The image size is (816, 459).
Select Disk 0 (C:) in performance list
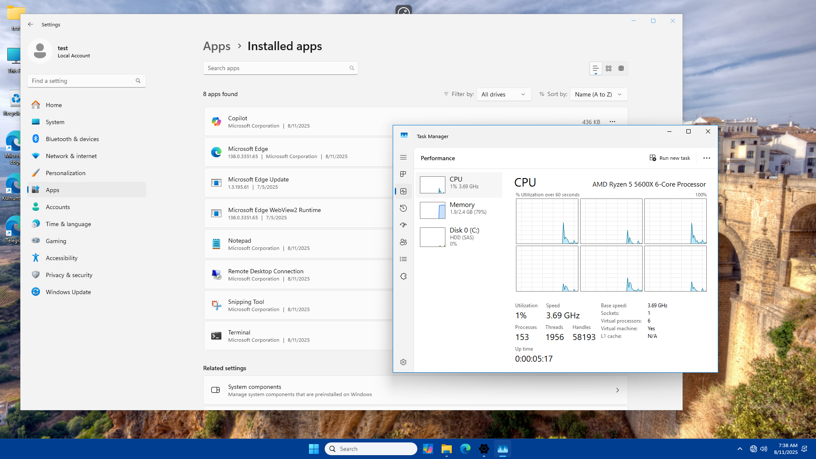[459, 237]
